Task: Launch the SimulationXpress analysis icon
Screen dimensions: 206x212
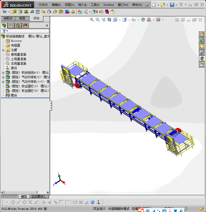Action: click(95, 12)
